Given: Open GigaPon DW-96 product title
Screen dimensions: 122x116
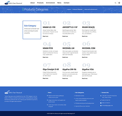Looking at the screenshot, I should point(69,69).
